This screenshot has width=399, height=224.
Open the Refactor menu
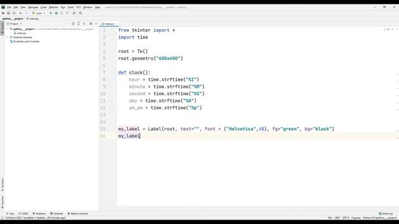(54, 7)
